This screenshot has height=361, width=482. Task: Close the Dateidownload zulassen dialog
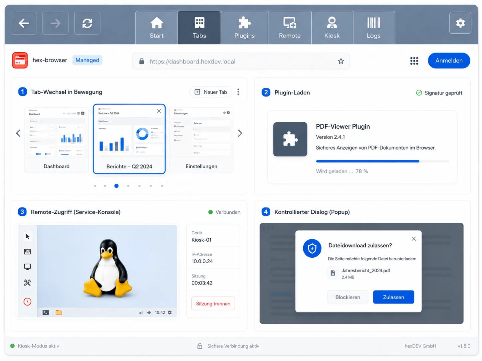click(414, 239)
